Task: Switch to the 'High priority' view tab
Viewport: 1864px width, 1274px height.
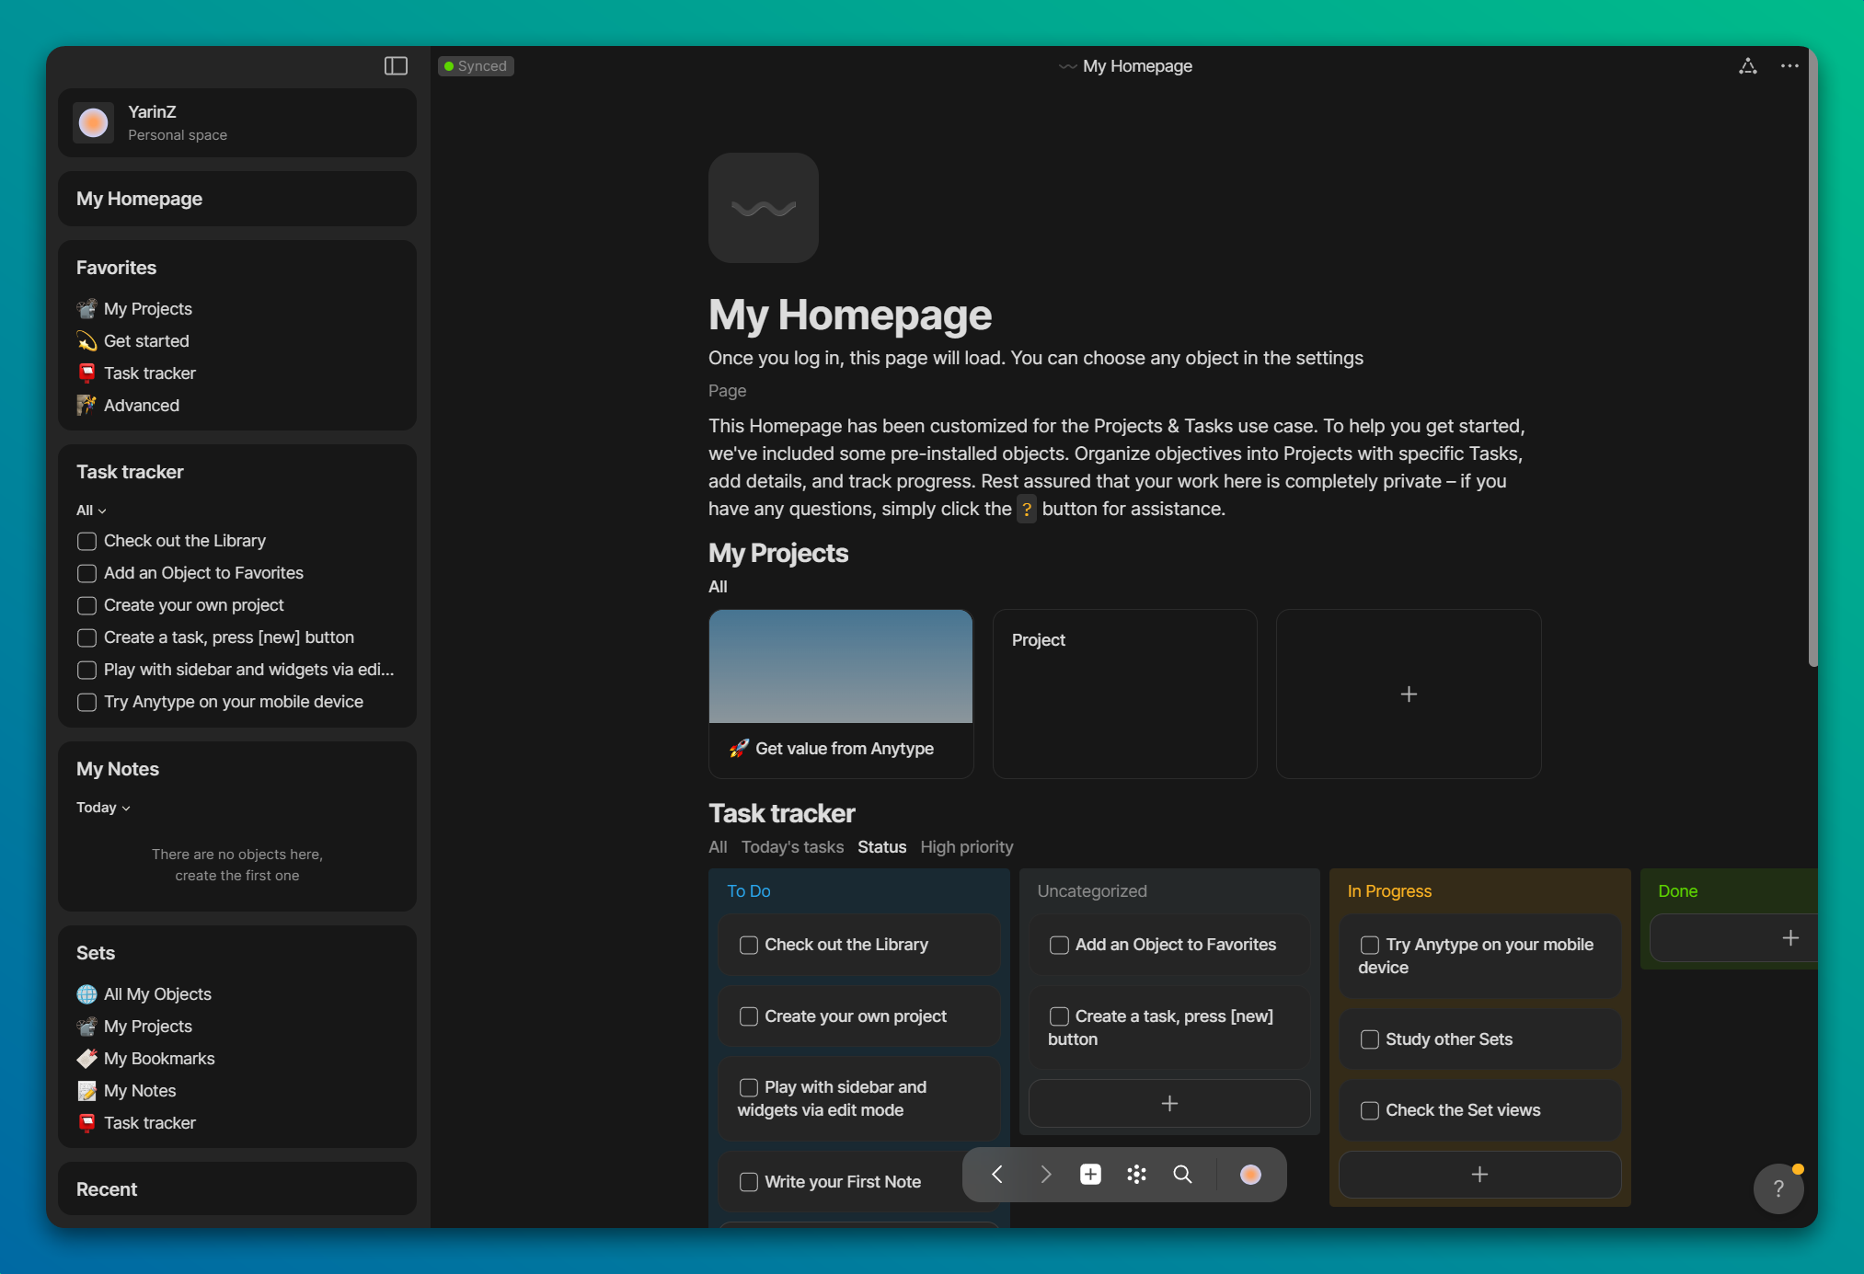Action: 966,847
